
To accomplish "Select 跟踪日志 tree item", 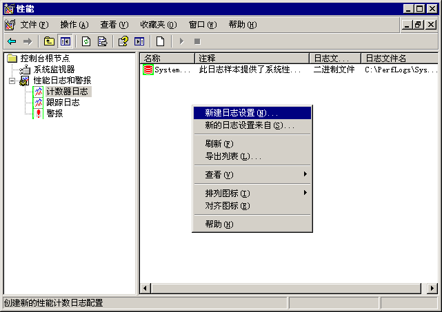I will pos(63,103).
